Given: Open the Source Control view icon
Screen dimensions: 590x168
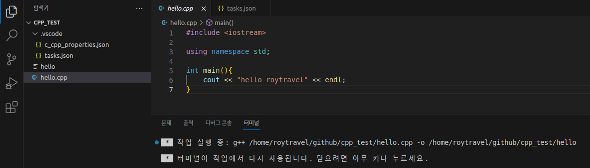Looking at the screenshot, I should [x=12, y=59].
